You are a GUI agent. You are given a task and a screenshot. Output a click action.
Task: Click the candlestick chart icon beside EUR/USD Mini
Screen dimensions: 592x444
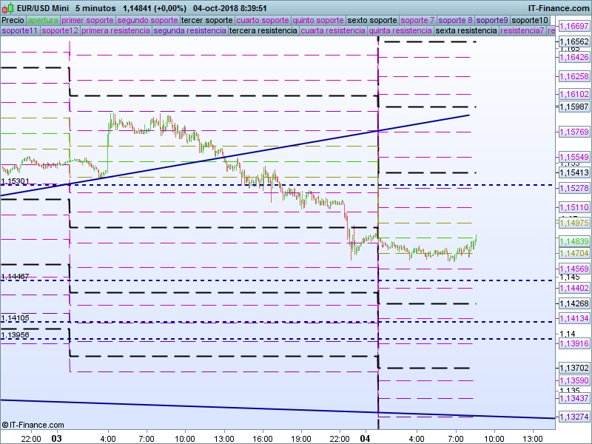click(7, 8)
